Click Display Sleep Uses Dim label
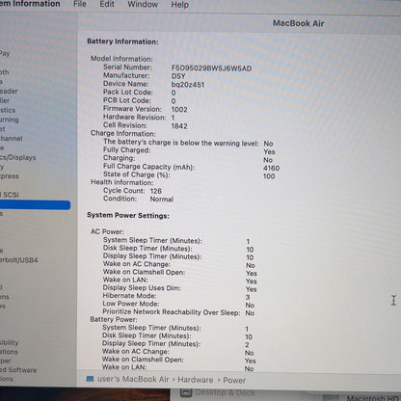401x401 pixels. 142,288
